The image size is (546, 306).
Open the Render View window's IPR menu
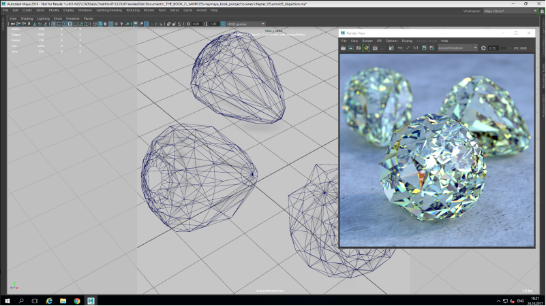[379, 41]
